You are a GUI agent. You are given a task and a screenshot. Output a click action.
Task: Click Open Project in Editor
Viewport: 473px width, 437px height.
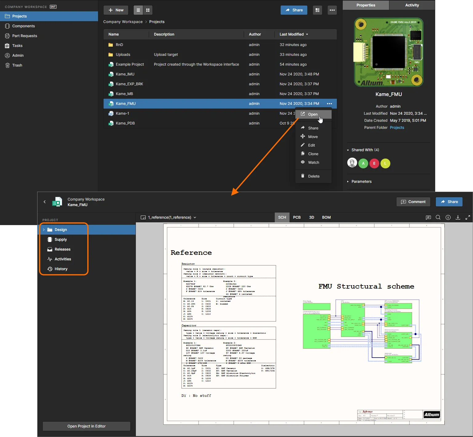tap(86, 426)
